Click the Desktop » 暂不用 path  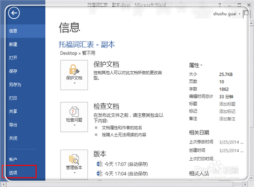tap(78, 53)
